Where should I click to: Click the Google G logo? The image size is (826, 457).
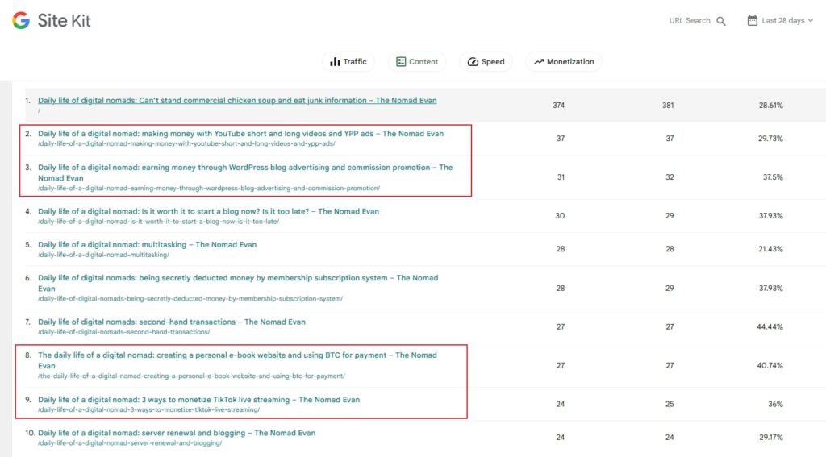pyautogui.click(x=21, y=21)
